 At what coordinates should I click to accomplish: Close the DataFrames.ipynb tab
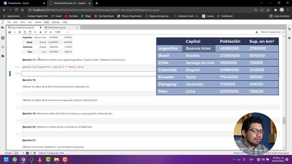[x=78, y=27]
